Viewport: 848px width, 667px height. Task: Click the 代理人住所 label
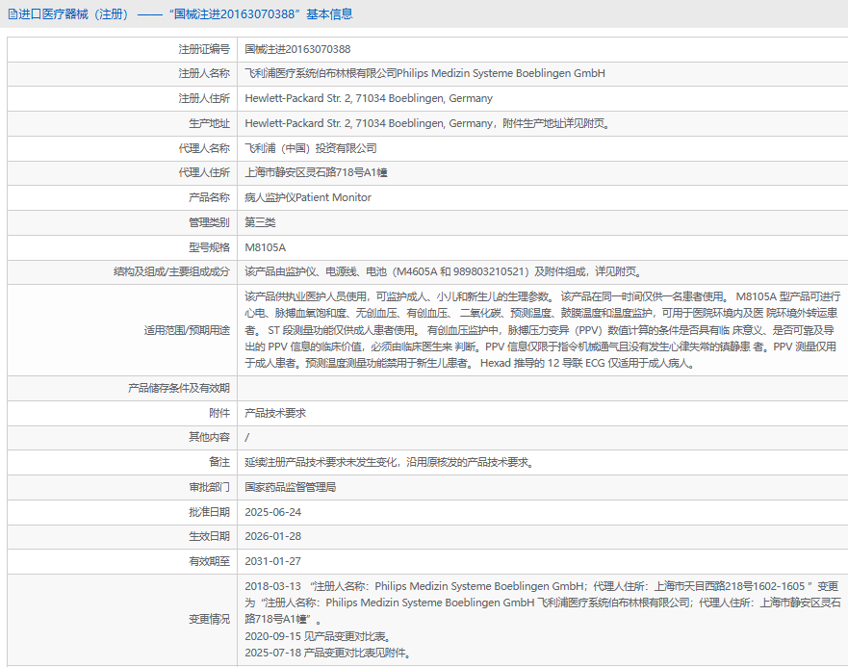pos(204,172)
